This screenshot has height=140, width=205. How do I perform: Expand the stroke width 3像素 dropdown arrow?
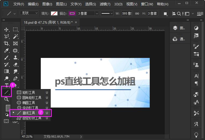pyautogui.click(x=97, y=13)
